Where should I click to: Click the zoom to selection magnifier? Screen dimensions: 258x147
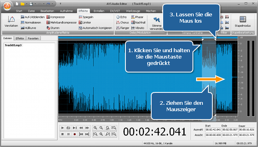tap(108, 128)
